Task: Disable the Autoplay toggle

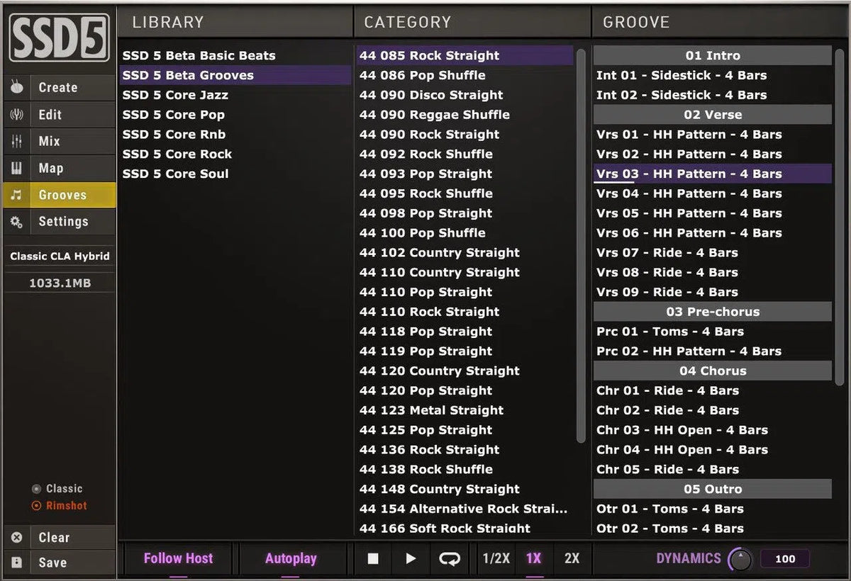Action: tap(291, 558)
